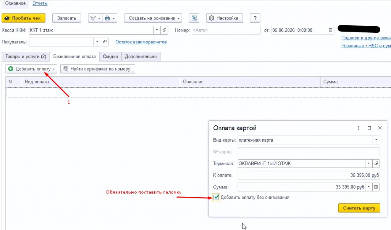The width and height of the screenshot is (391, 230).
Task: Click the Вид оплаты column header
Action: click(101, 82)
